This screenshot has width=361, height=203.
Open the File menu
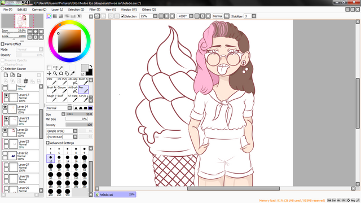(7, 10)
